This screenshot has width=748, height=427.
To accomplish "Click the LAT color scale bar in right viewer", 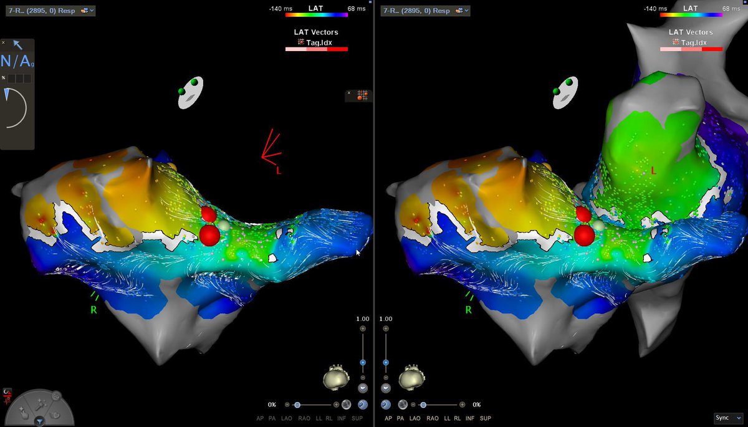I will [x=691, y=14].
